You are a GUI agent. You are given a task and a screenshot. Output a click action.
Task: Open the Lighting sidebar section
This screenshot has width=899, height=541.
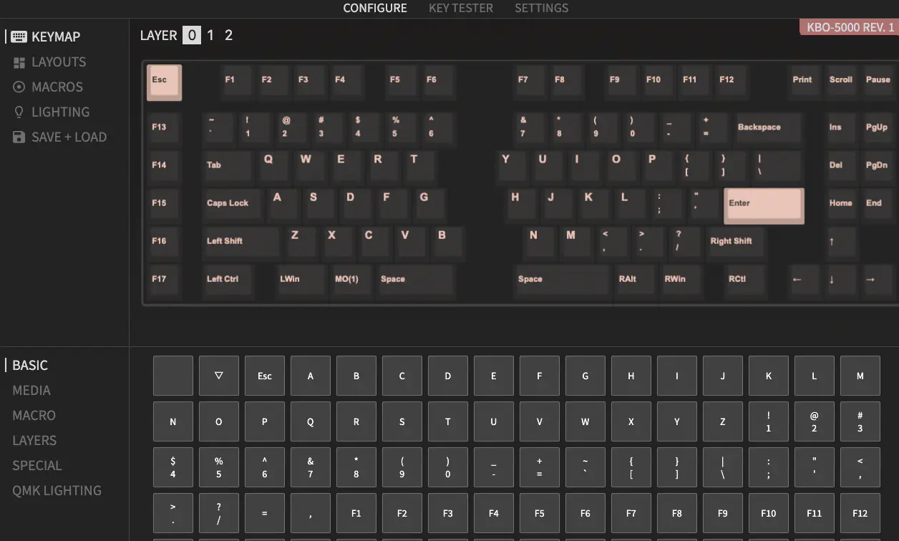tap(60, 112)
